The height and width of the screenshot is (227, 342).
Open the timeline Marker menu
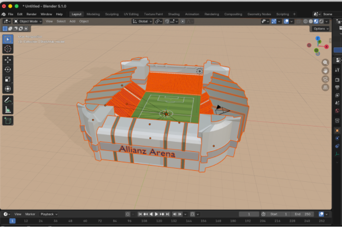pos(30,214)
